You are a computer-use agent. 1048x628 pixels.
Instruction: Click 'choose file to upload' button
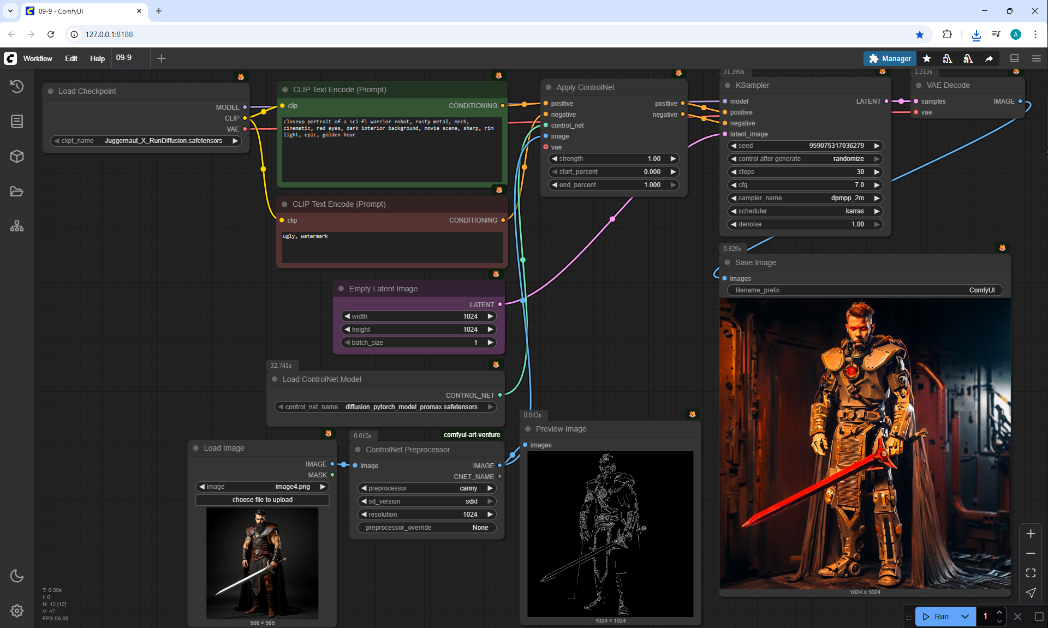[262, 500]
